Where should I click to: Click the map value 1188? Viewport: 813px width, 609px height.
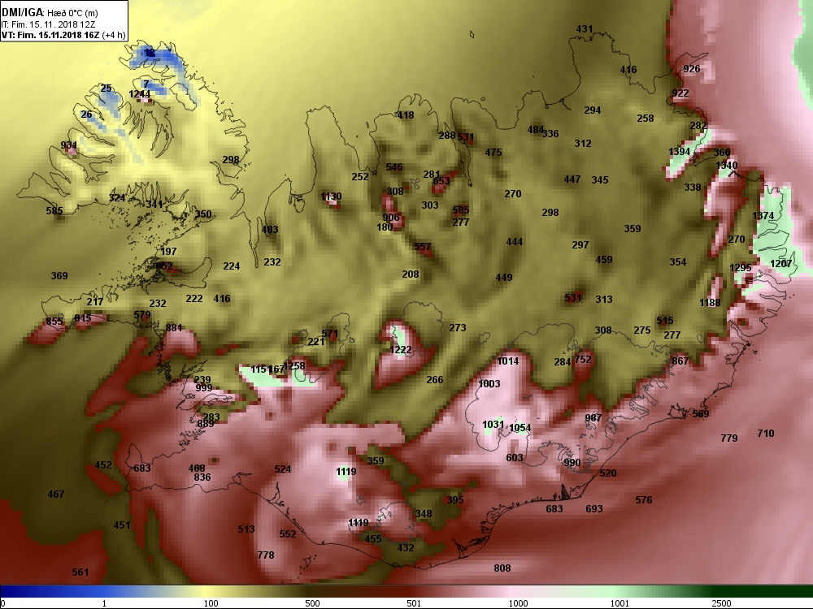pyautogui.click(x=710, y=302)
